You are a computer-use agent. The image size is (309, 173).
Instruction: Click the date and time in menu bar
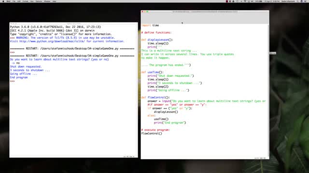(x=272, y=1)
